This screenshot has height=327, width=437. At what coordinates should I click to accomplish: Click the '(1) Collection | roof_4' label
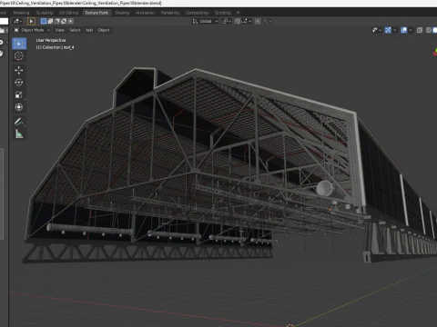pos(55,47)
